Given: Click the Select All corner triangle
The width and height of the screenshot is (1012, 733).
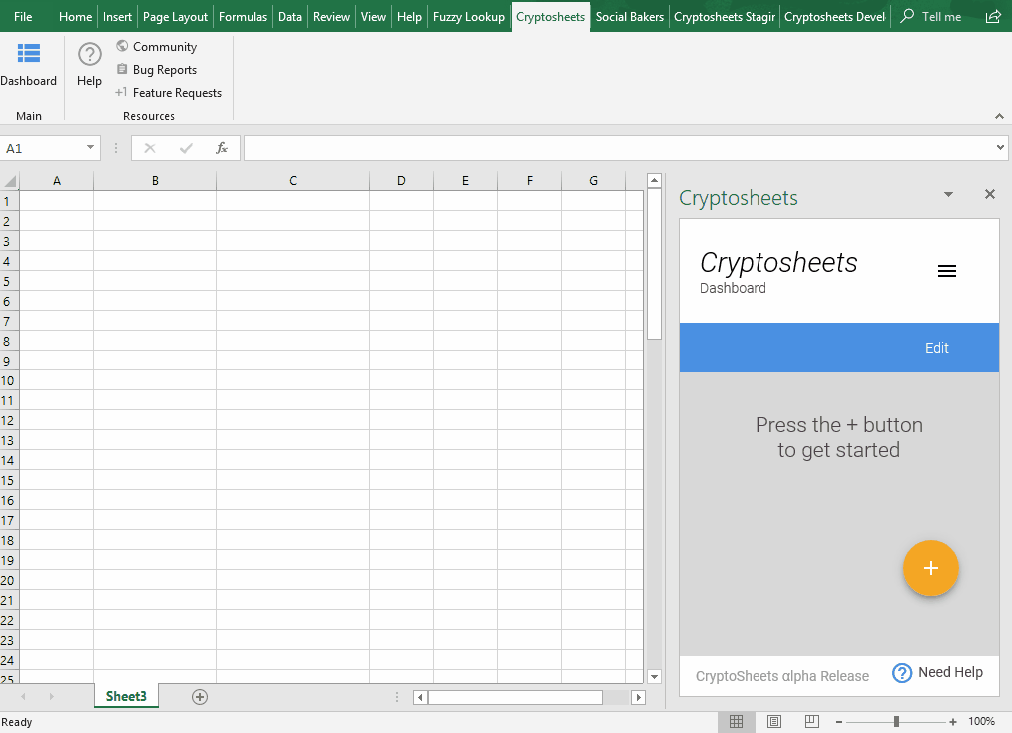Looking at the screenshot, I should click(x=10, y=180).
